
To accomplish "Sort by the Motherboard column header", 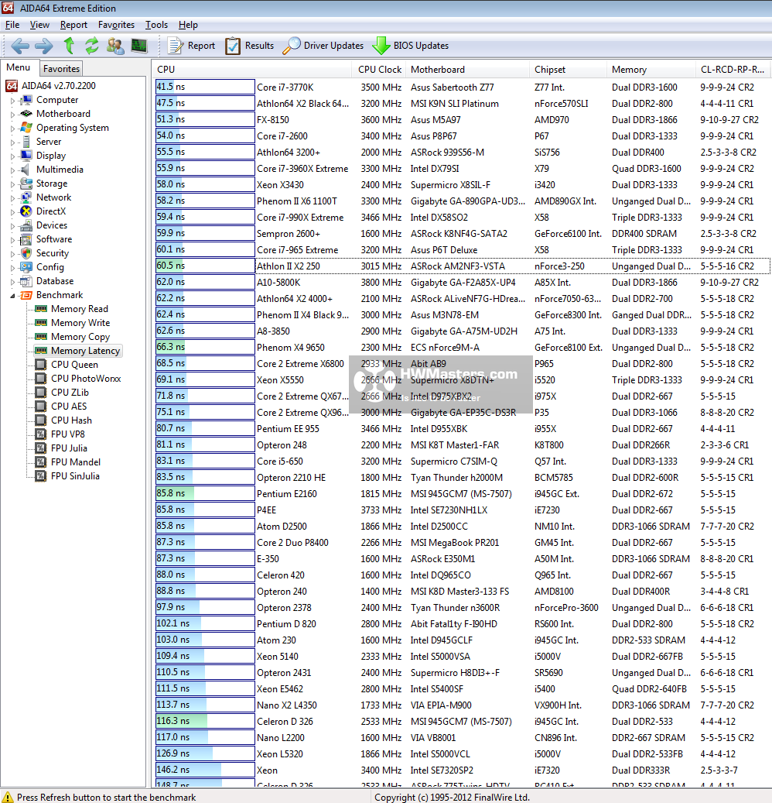I will [469, 70].
